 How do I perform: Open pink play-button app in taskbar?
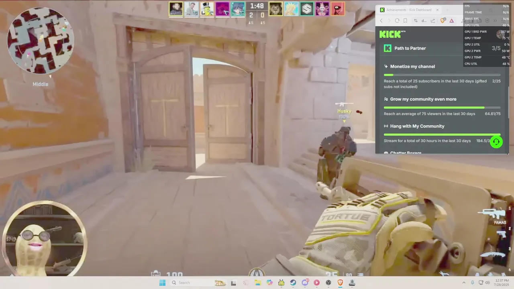click(317, 283)
